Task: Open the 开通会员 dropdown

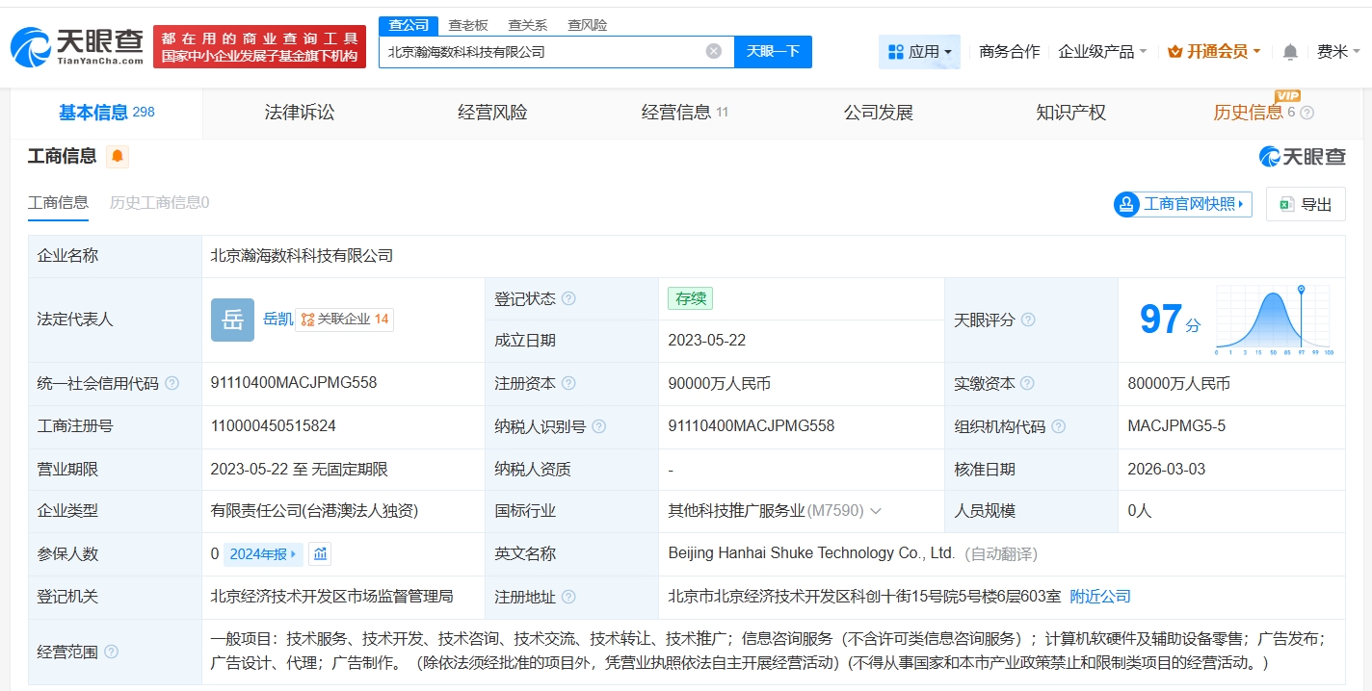Action: tap(1214, 52)
